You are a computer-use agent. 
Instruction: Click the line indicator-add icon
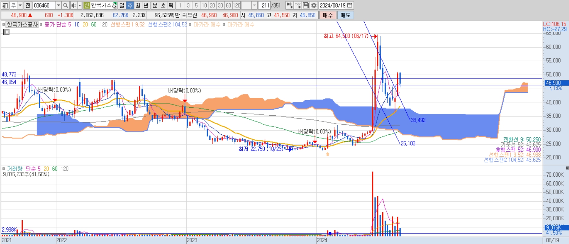(298, 5)
